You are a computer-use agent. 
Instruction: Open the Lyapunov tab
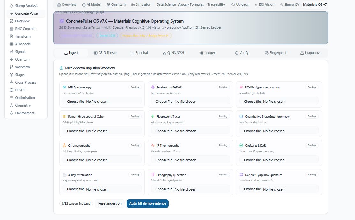tap(310, 53)
